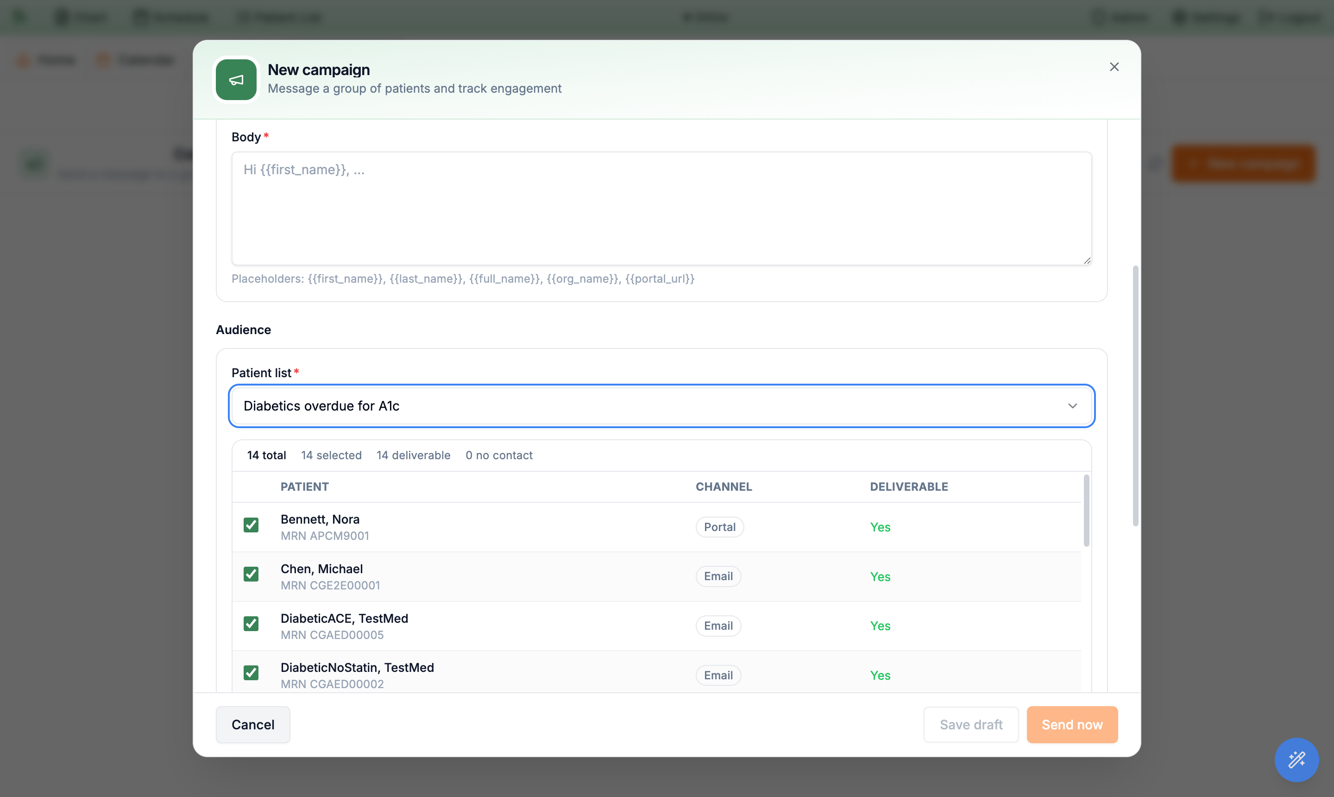Click the '14 total' count
Viewport: 1334px width, 797px height.
point(266,455)
